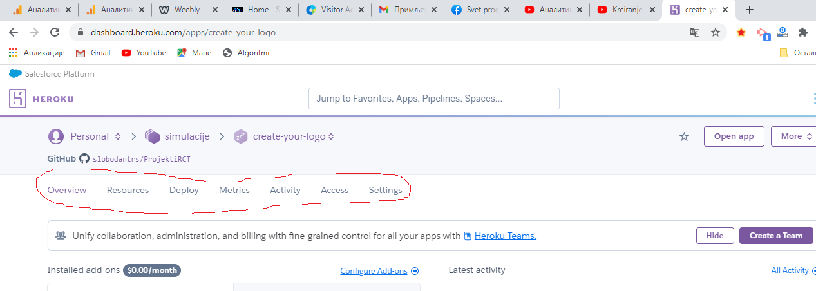The width and height of the screenshot is (816, 291).
Task: Open the Gmail bookmark
Action: pos(93,53)
